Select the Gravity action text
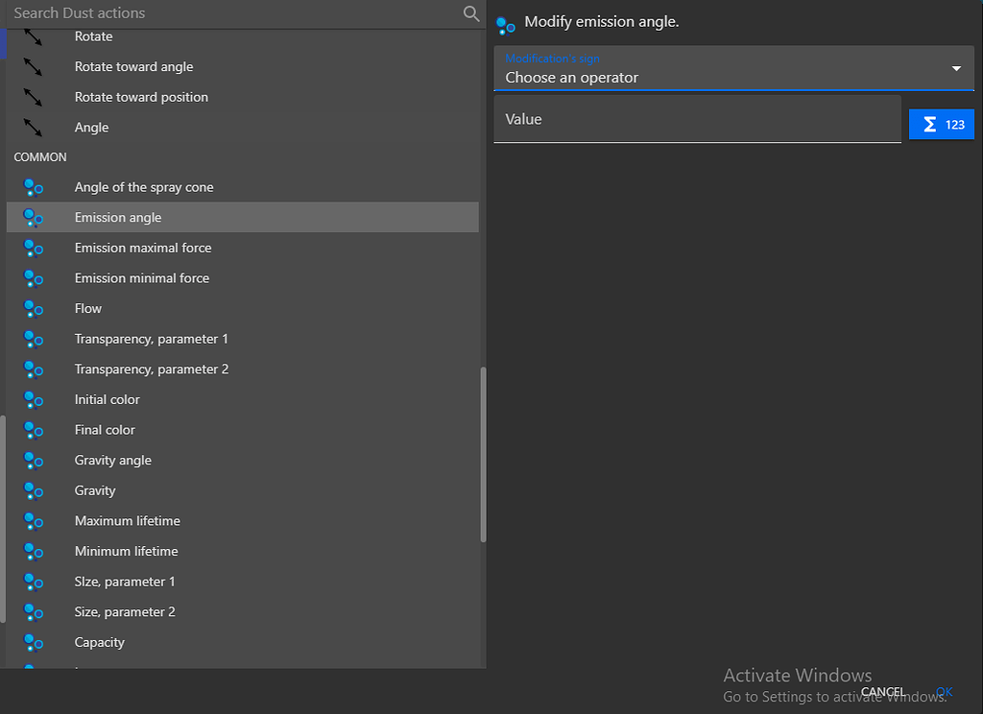Image resolution: width=983 pixels, height=714 pixels. [x=95, y=490]
